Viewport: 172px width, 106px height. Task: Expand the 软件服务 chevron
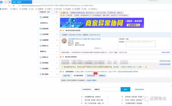57,63
